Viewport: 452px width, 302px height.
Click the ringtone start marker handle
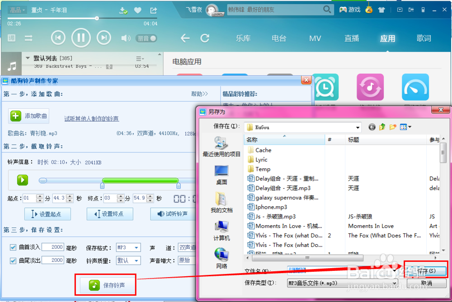[x=102, y=185]
